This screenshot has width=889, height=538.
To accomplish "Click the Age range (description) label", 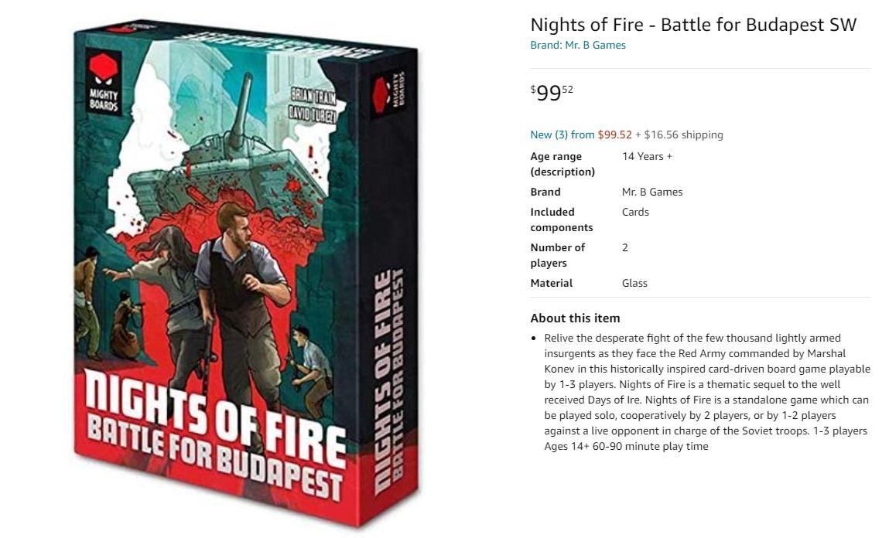I will point(562,164).
